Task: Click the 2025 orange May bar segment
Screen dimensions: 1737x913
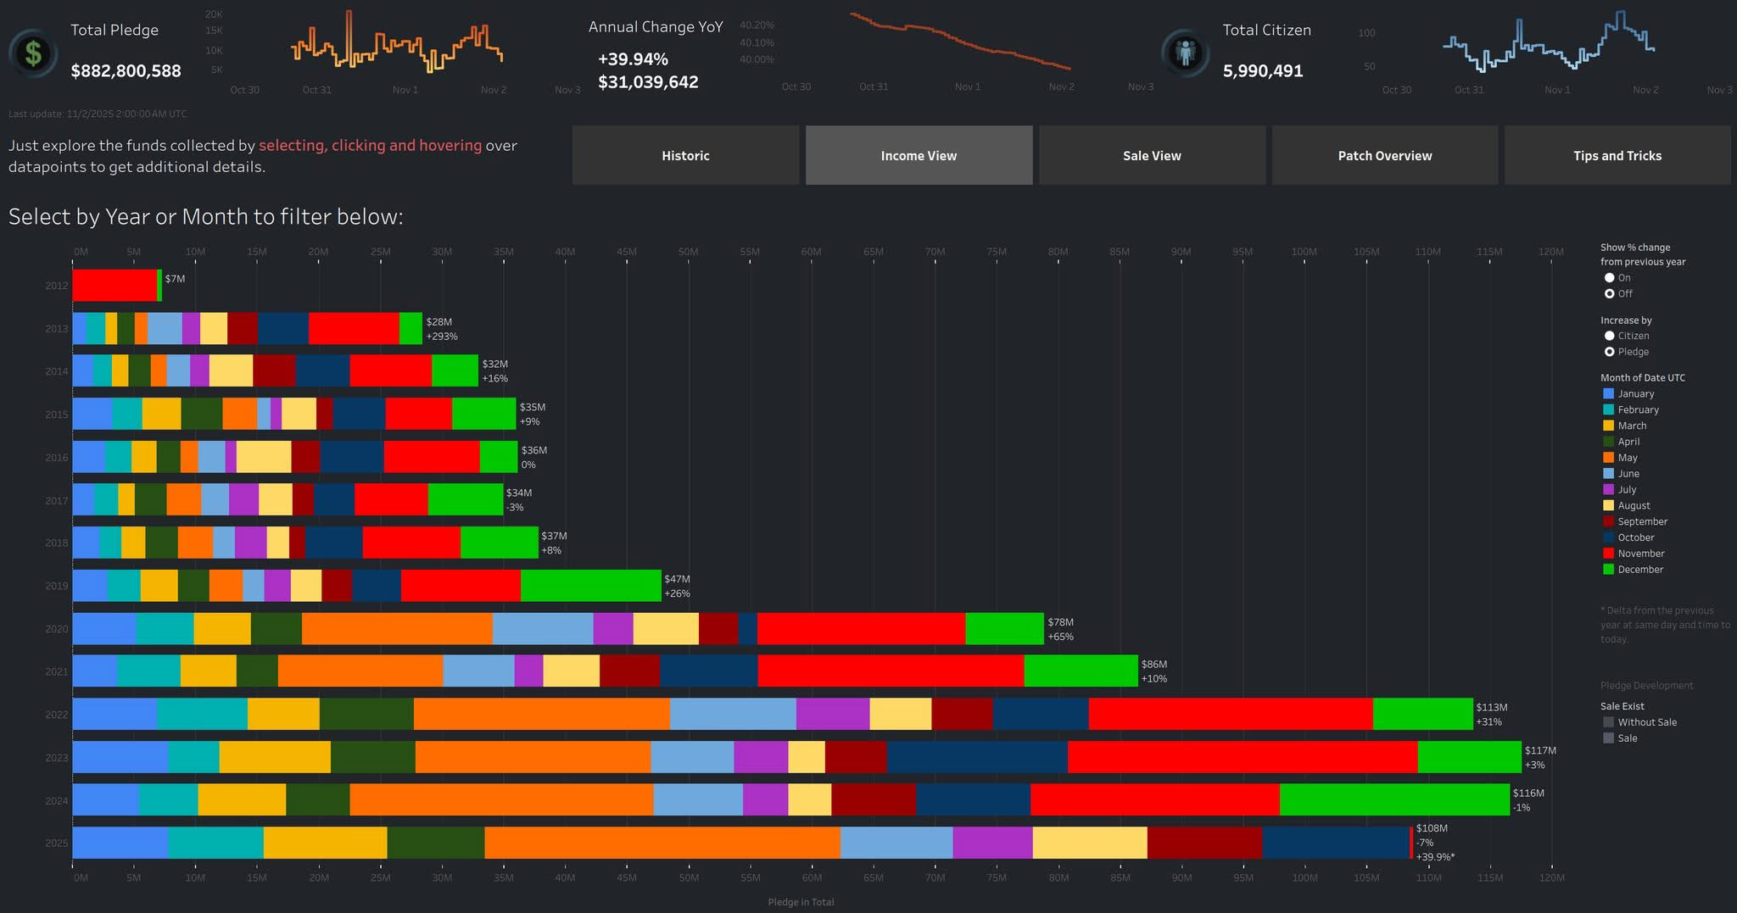Action: click(x=662, y=843)
